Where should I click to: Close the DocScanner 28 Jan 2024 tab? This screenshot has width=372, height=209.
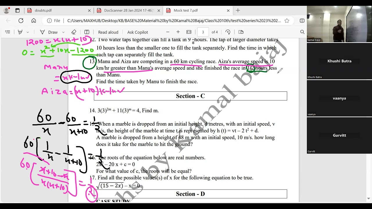159,10
